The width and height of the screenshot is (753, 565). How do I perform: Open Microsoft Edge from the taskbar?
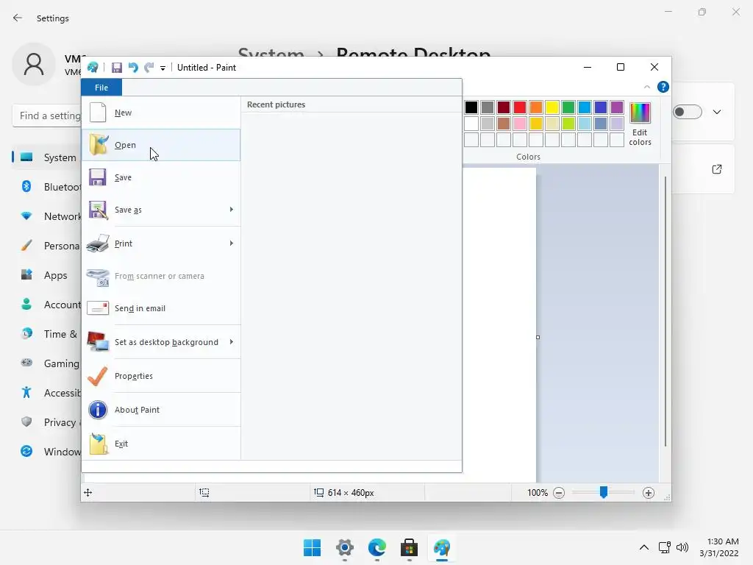tap(377, 547)
